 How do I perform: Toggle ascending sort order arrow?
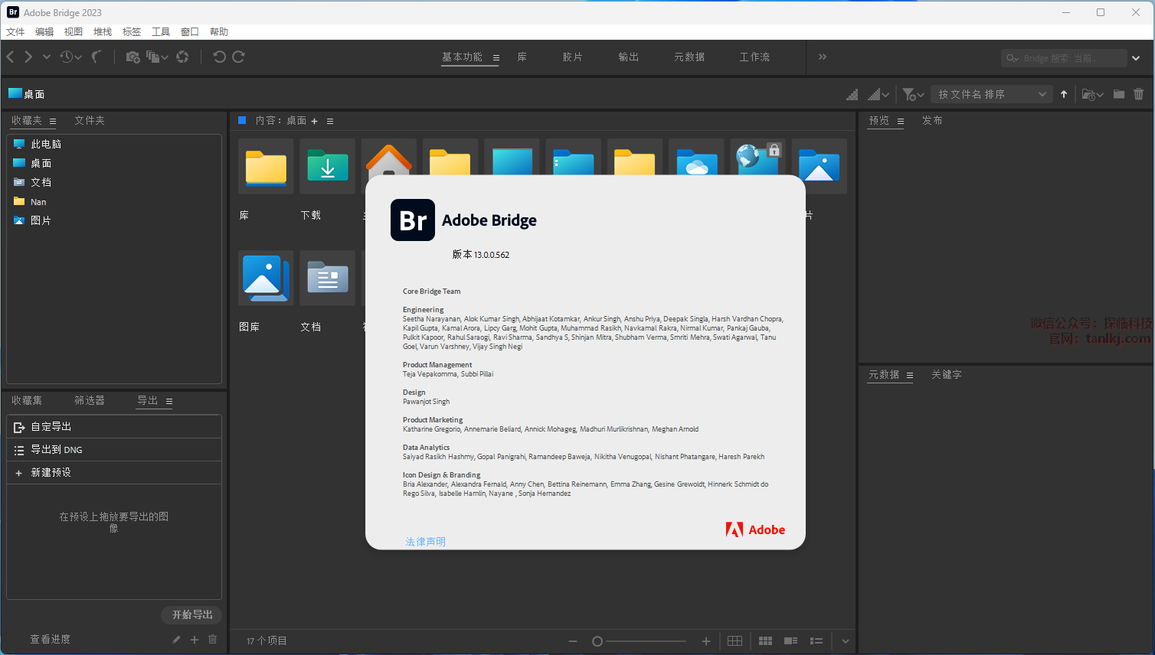[1064, 94]
